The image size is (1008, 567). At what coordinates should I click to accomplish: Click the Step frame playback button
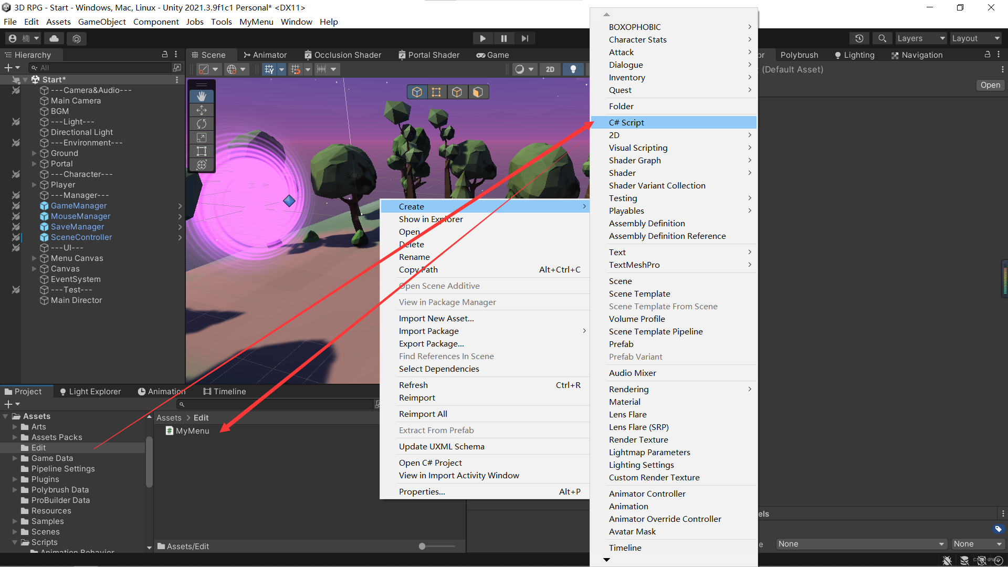coord(524,38)
